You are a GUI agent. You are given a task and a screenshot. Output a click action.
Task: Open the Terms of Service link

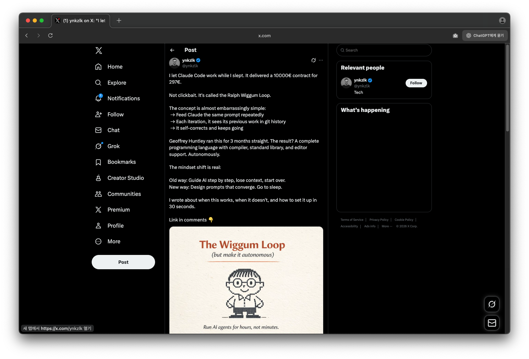point(352,220)
